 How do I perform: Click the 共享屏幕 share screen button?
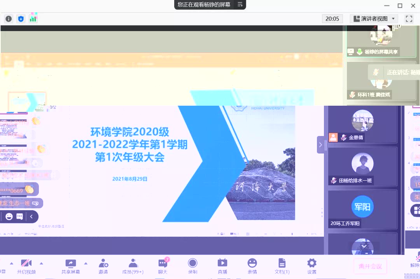click(x=71, y=266)
